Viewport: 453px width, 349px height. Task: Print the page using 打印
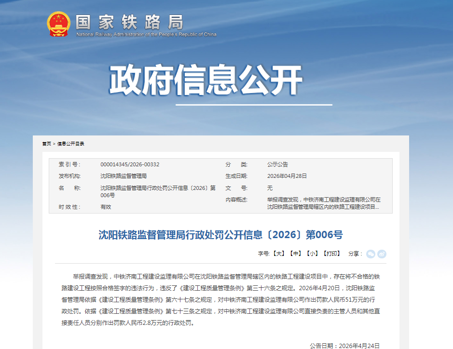332,254
